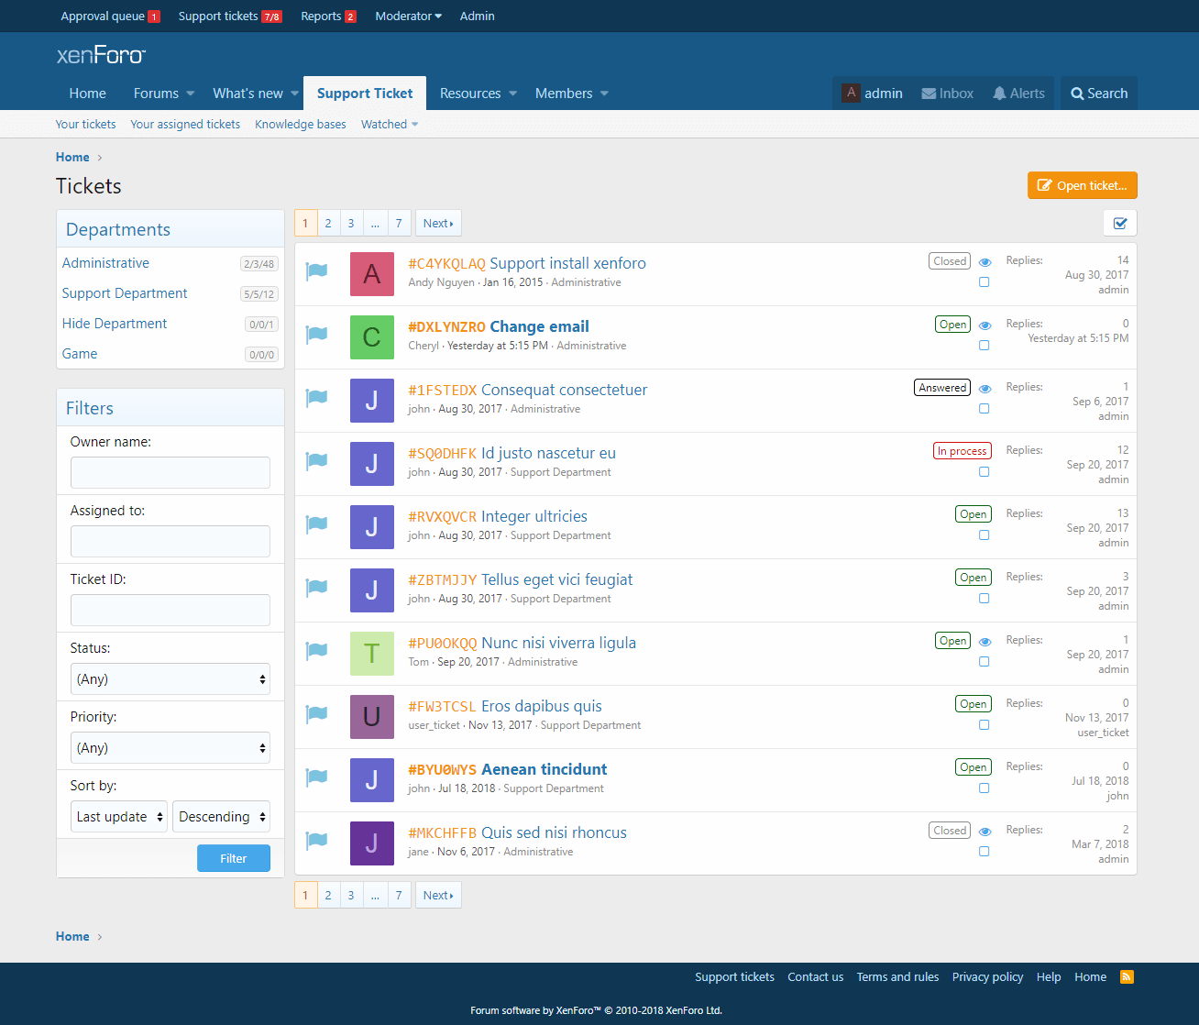The image size is (1199, 1025).
Task: Open the Moderator menu in top bar
Action: click(408, 17)
